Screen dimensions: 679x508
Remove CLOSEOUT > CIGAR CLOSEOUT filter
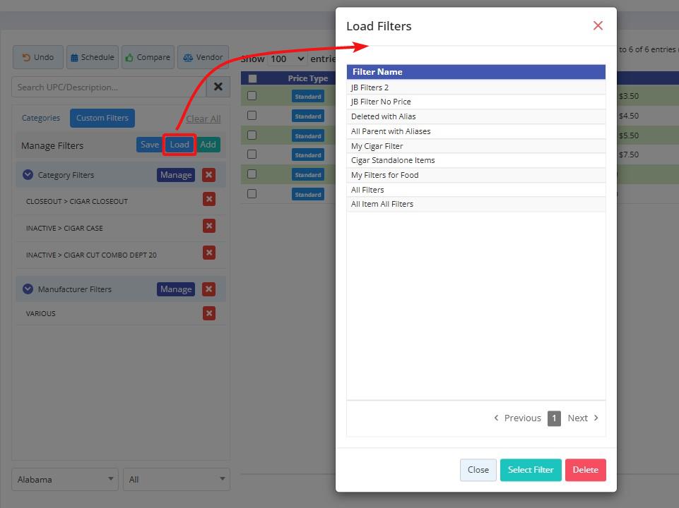click(x=208, y=199)
